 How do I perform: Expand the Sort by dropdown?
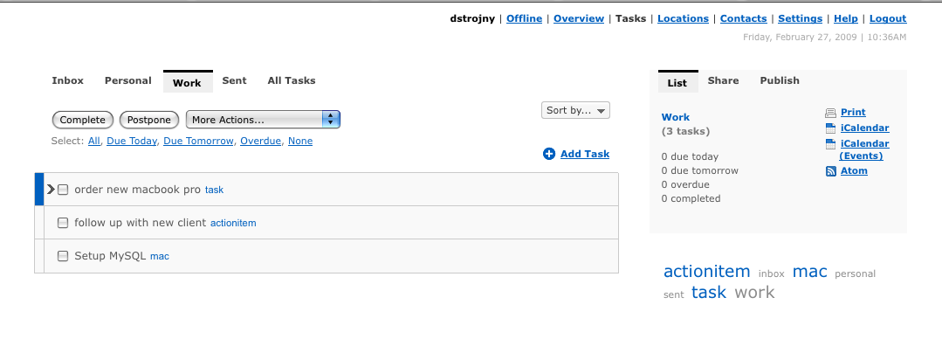click(575, 111)
